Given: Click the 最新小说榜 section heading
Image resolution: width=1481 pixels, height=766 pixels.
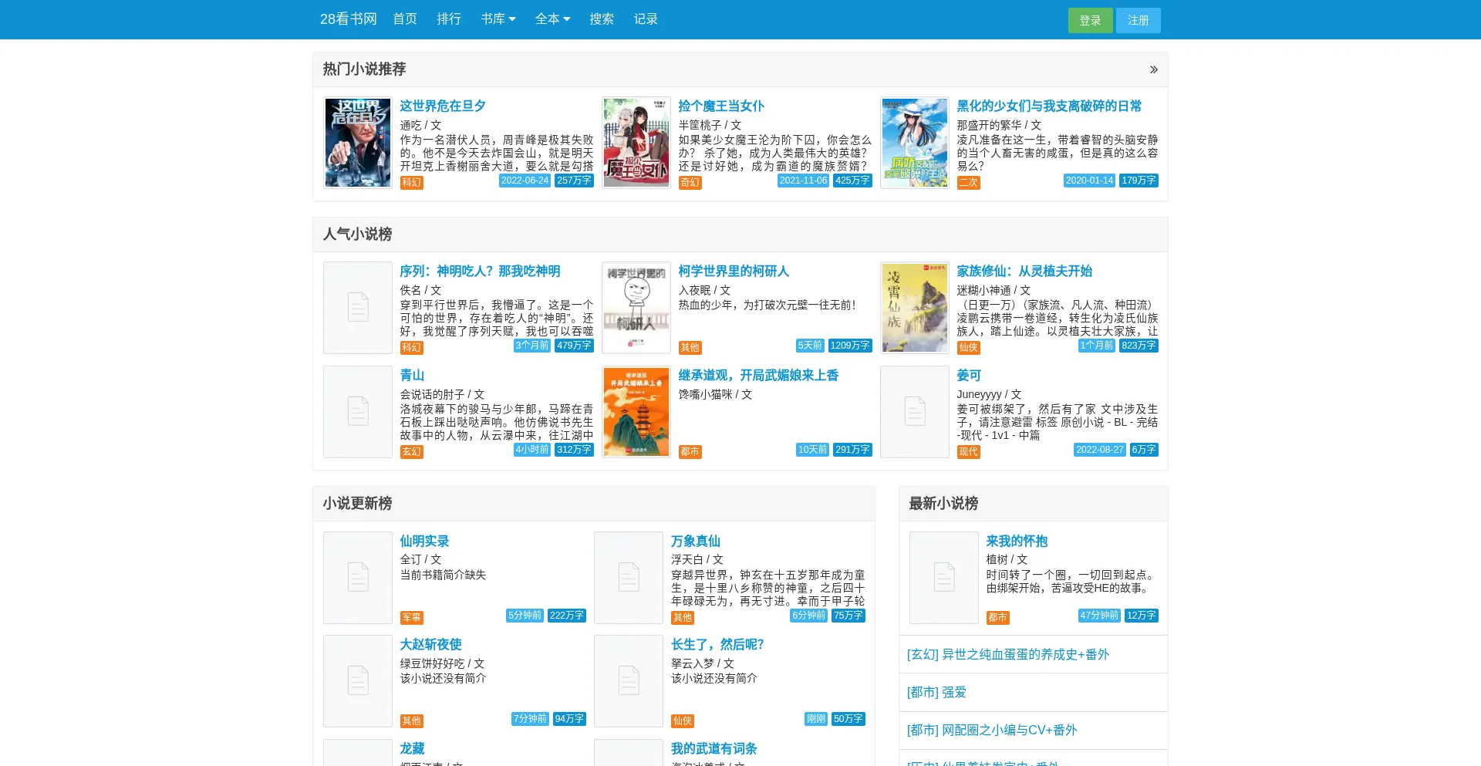Looking at the screenshot, I should (943, 504).
